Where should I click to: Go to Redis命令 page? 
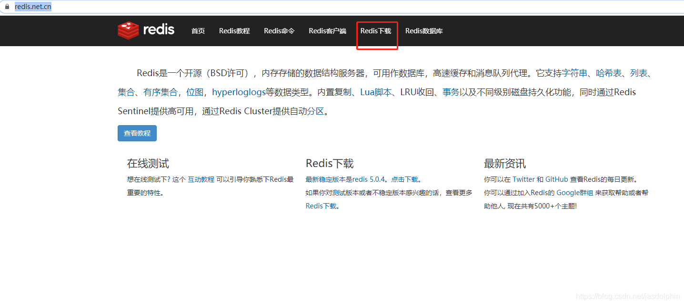(x=279, y=31)
